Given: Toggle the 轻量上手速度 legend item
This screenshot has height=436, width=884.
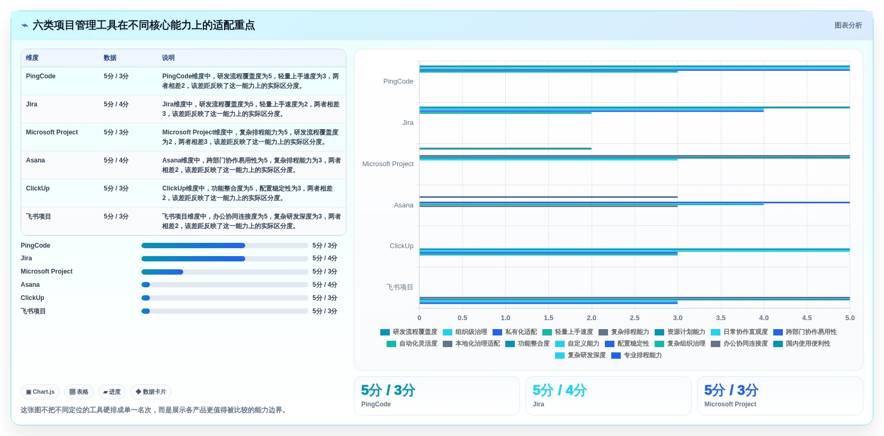Looking at the screenshot, I should [x=568, y=332].
